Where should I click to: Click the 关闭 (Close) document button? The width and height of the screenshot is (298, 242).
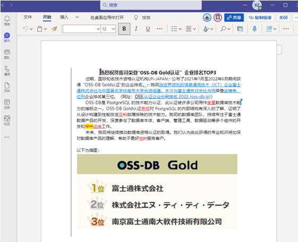(x=283, y=18)
